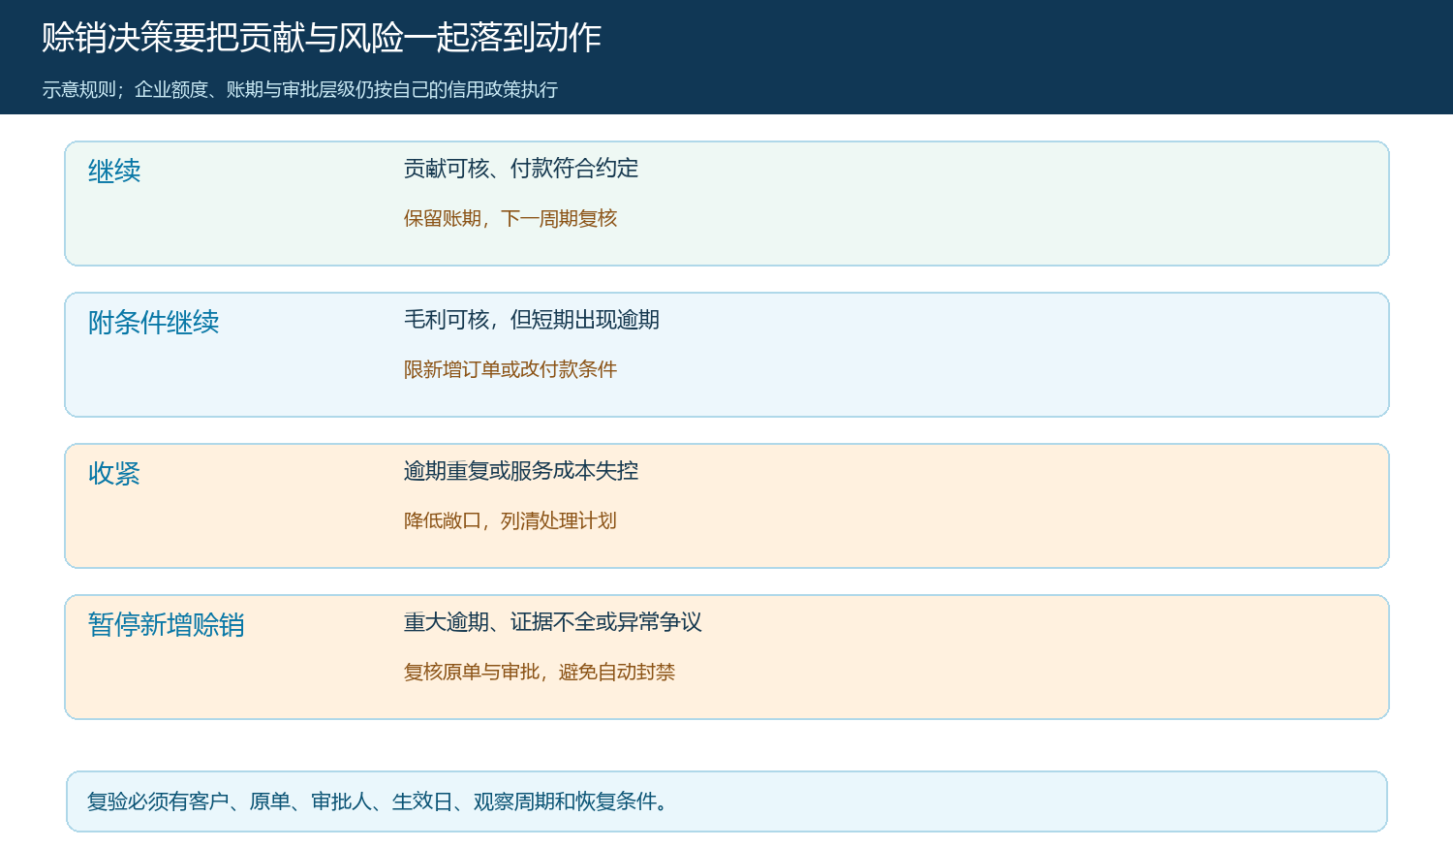The width and height of the screenshot is (1453, 848).
Task: Click the action text 降低敞口，列清处理计划
Action: tap(510, 521)
